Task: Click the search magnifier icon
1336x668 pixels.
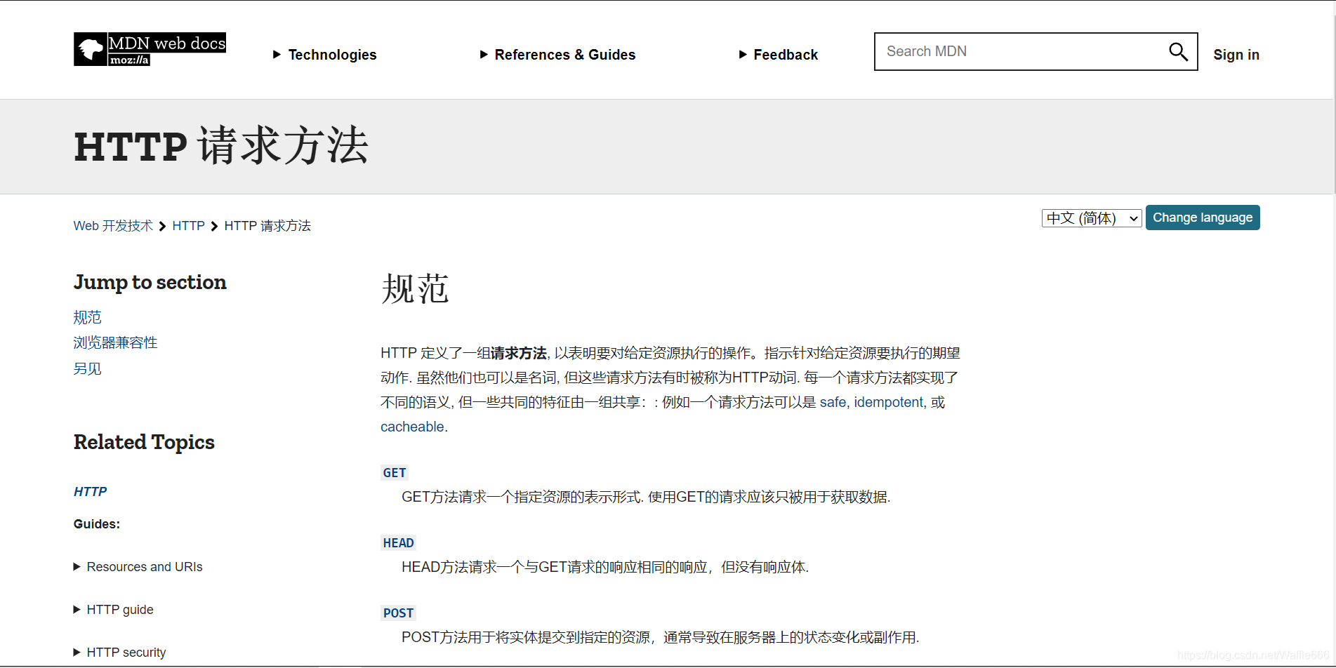Action: [1178, 51]
